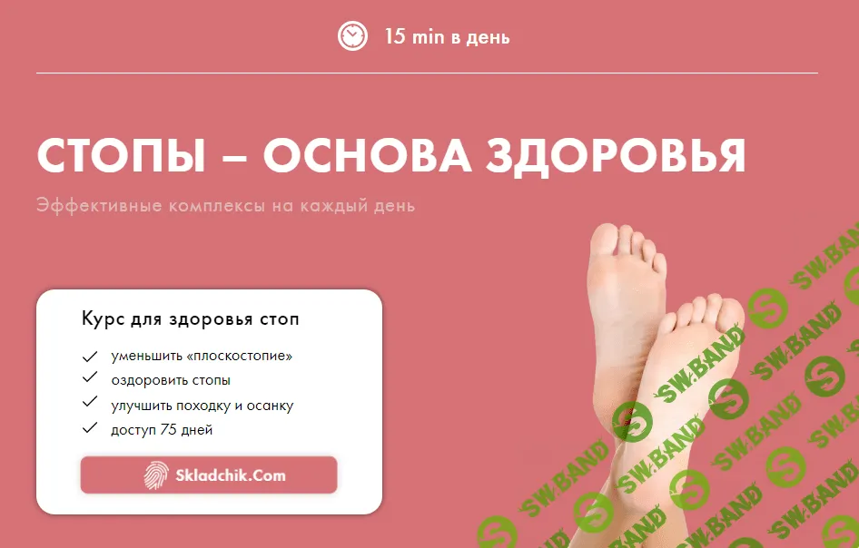The image size is (859, 548).
Task: Click checkmark beside оздоровить стопы
Action: point(89,377)
